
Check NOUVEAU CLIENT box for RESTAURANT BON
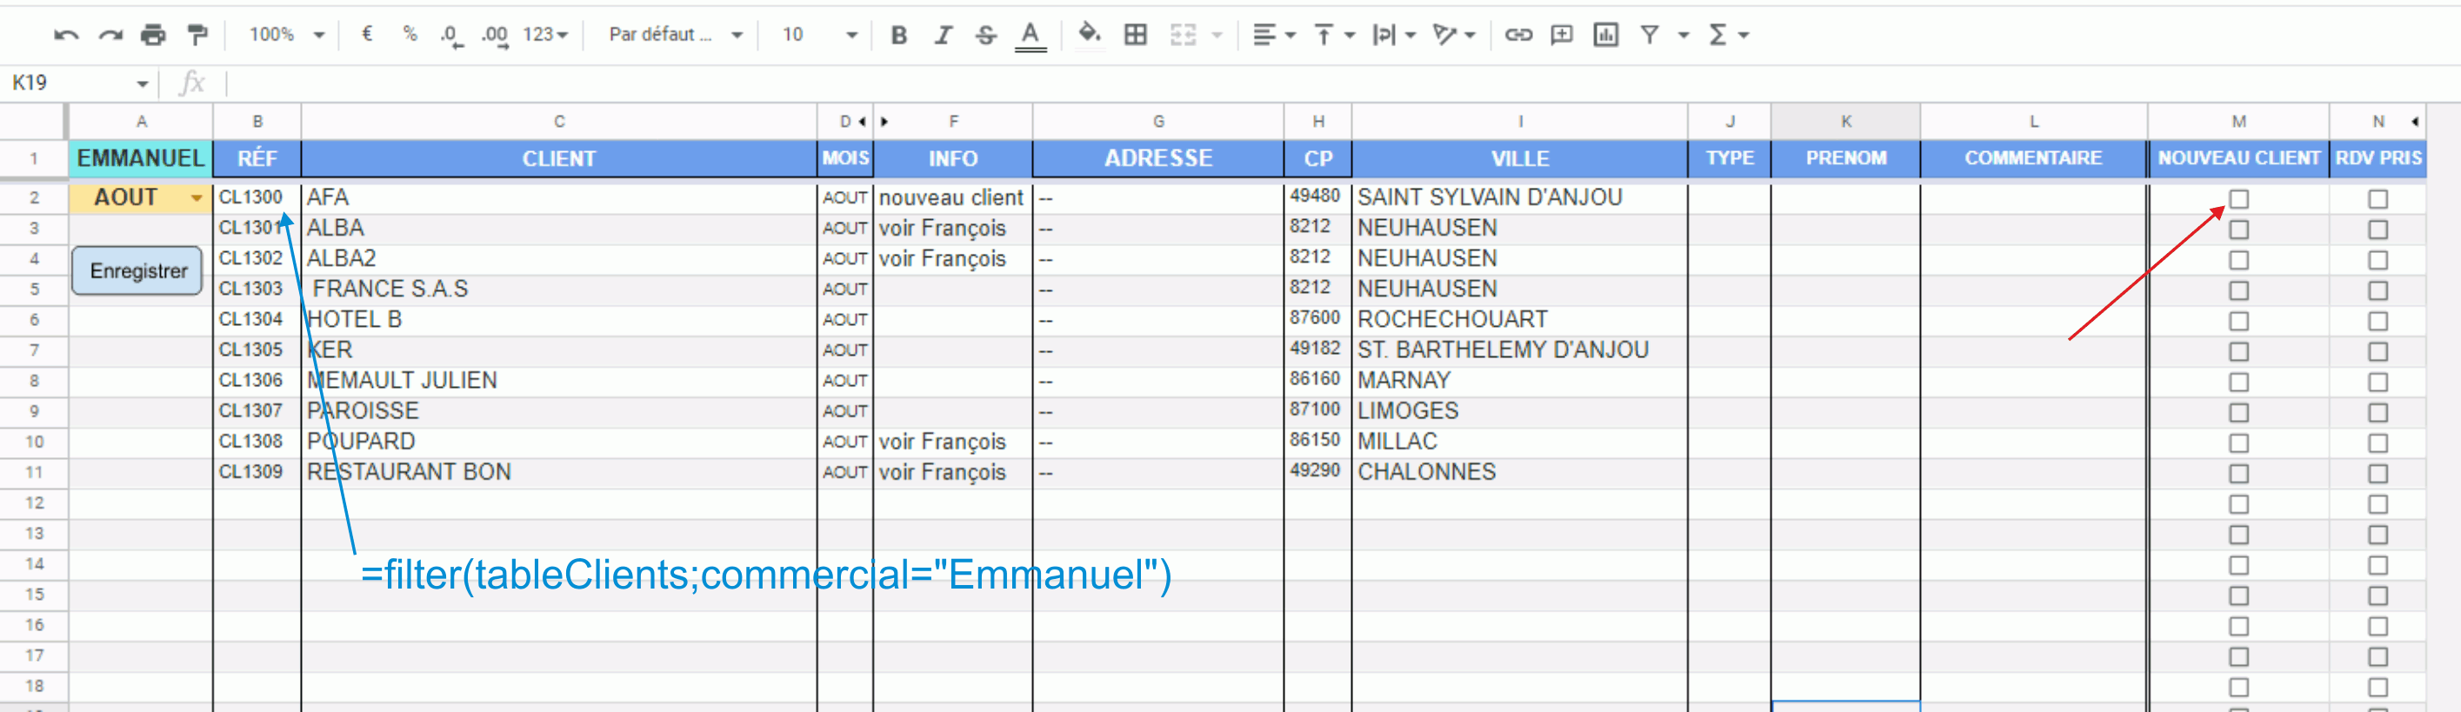point(2238,474)
